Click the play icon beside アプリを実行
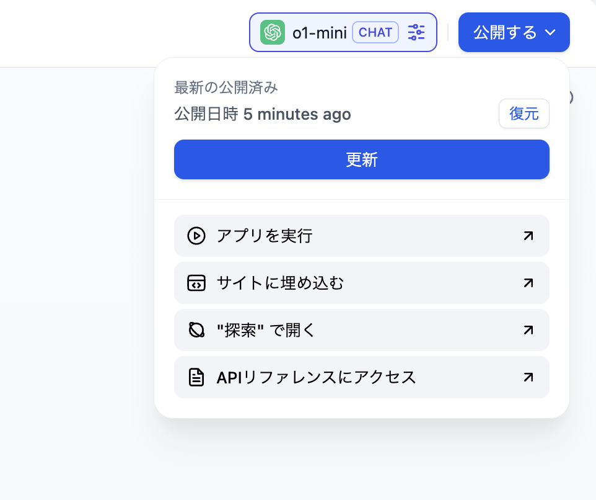This screenshot has width=596, height=500. (196, 236)
